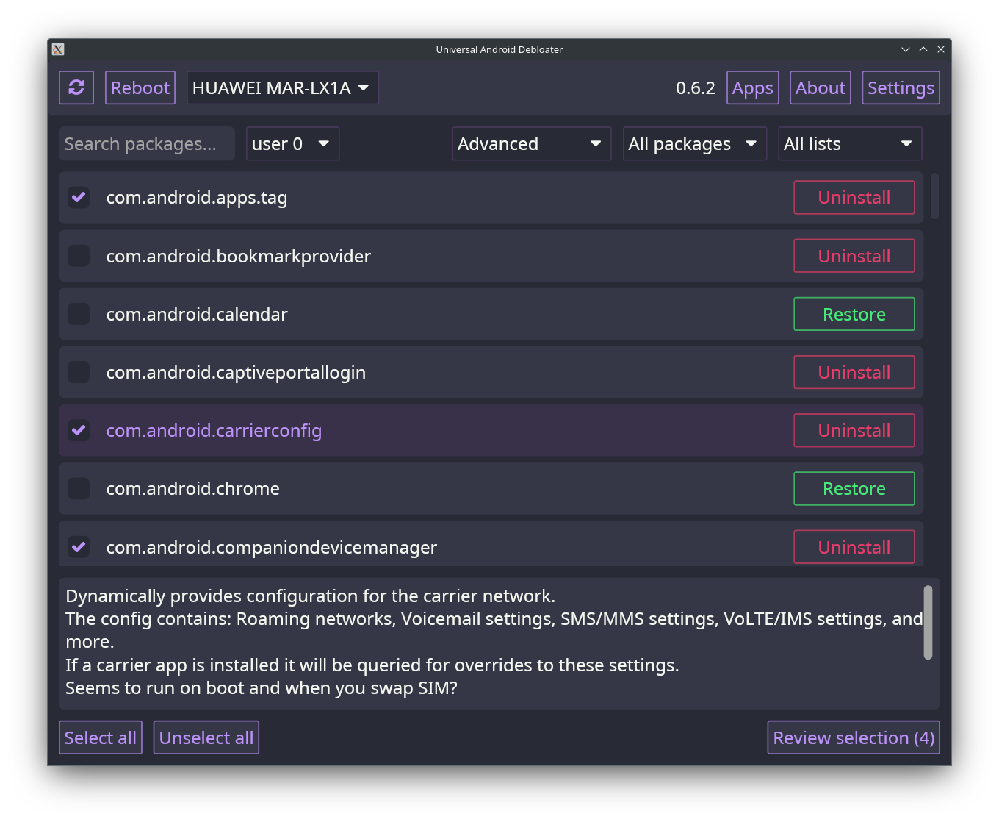Expand the All lists dropdown
This screenshot has width=999, height=822.
pos(850,143)
